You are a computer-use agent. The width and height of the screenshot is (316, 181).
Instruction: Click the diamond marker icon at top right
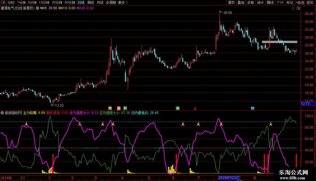293,8
